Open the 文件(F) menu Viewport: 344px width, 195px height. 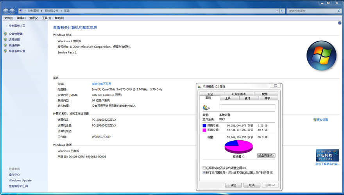click(9, 18)
